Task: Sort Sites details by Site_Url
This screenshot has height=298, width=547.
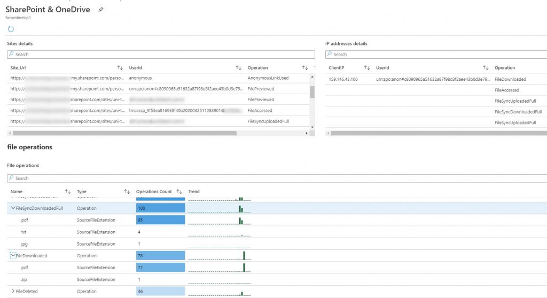Action: click(x=120, y=68)
